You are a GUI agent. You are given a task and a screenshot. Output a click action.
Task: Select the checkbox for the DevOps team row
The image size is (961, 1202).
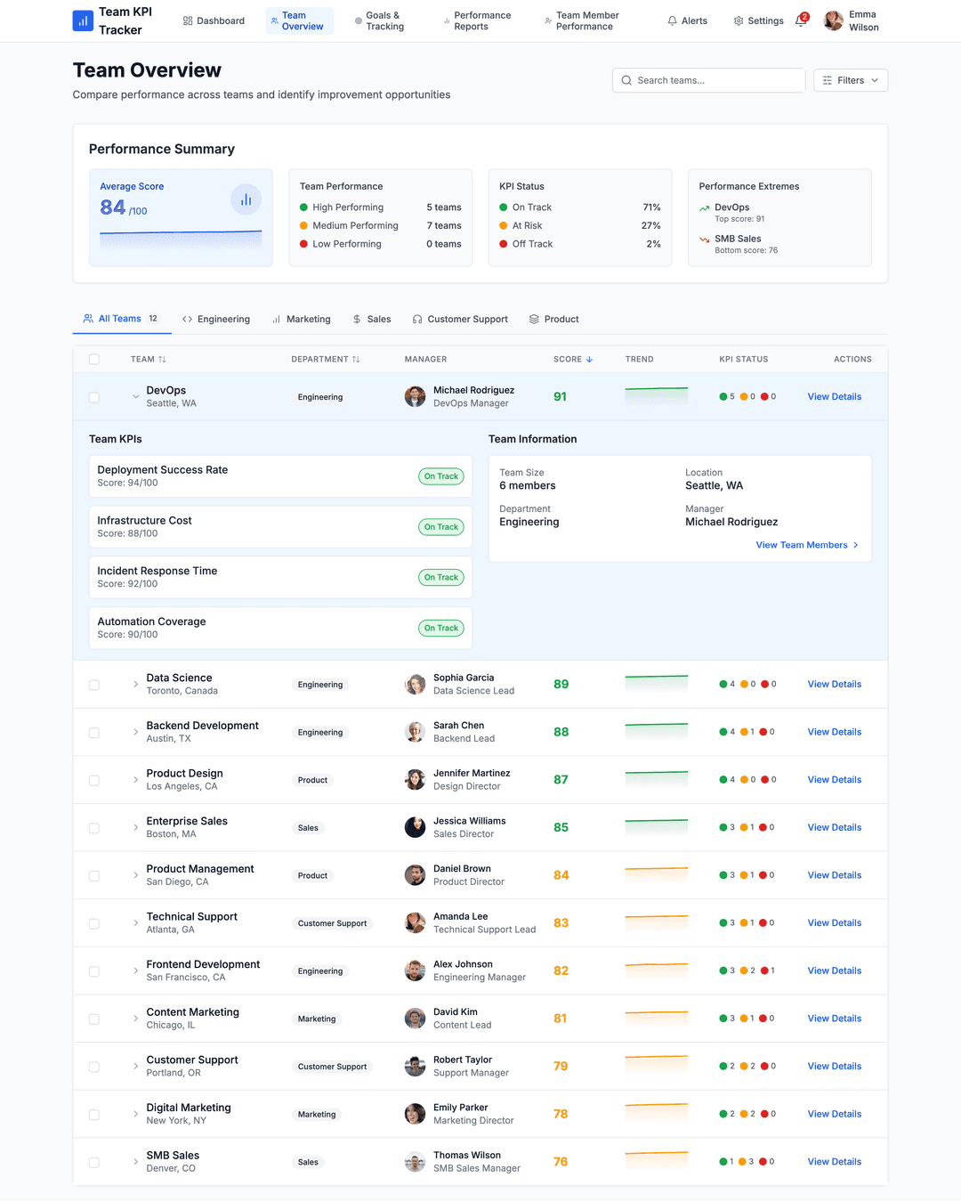pos(93,397)
